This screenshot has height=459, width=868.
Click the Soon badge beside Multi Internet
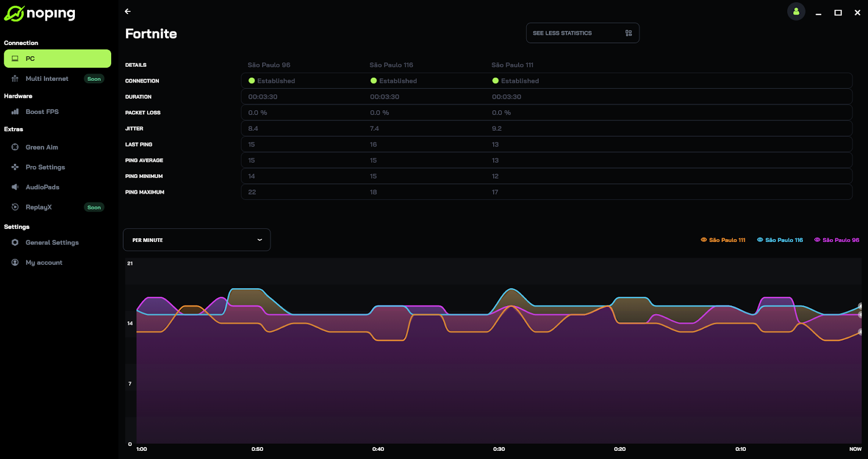(94, 79)
